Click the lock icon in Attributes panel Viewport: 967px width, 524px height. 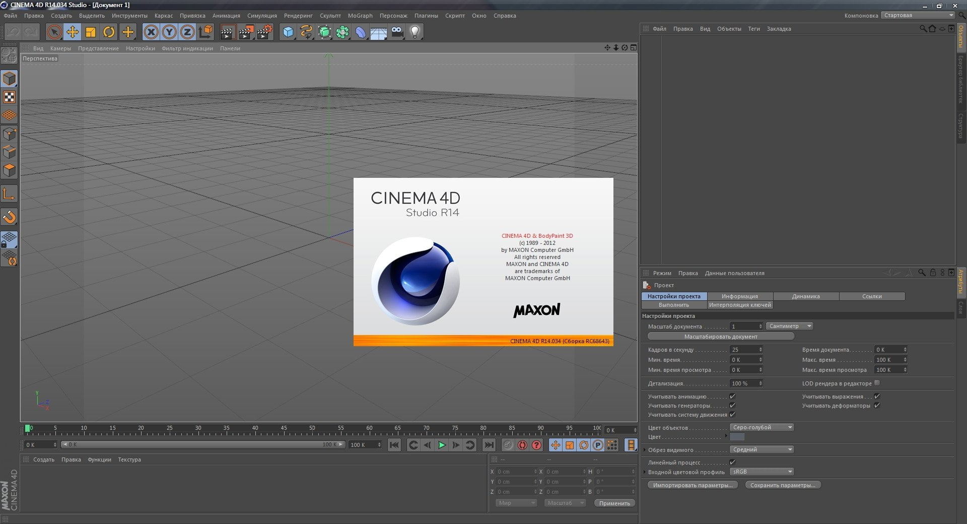933,273
